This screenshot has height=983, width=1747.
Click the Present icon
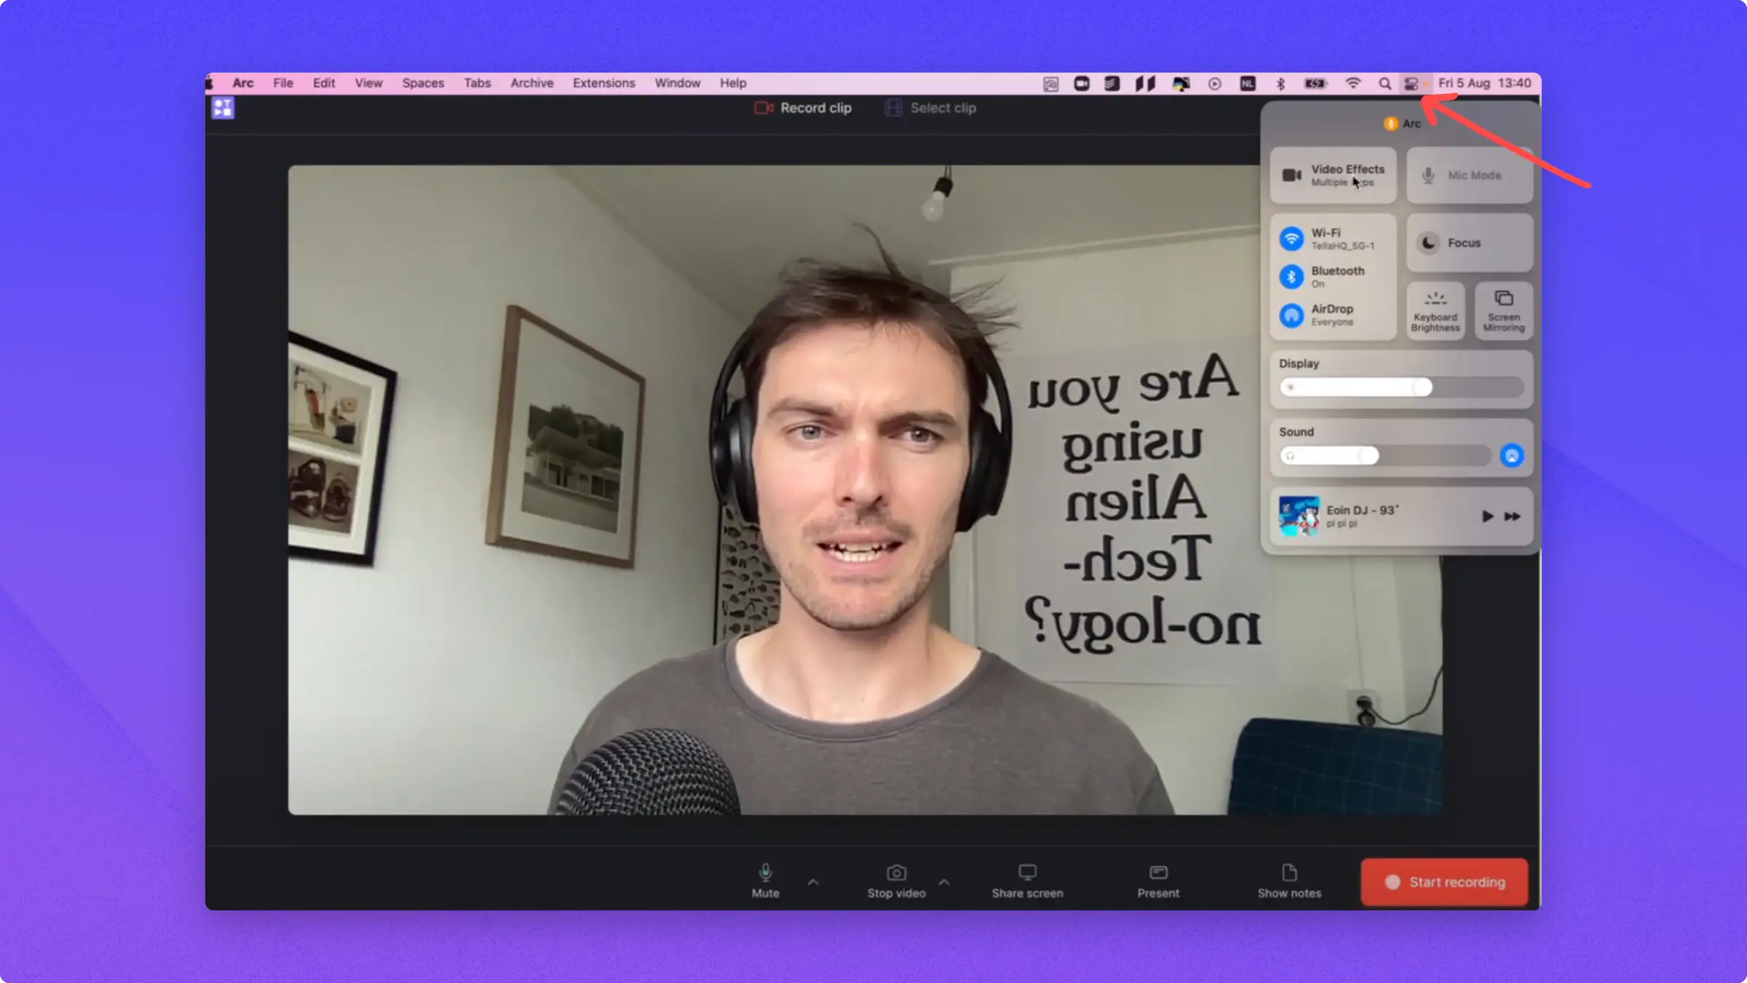tap(1158, 872)
